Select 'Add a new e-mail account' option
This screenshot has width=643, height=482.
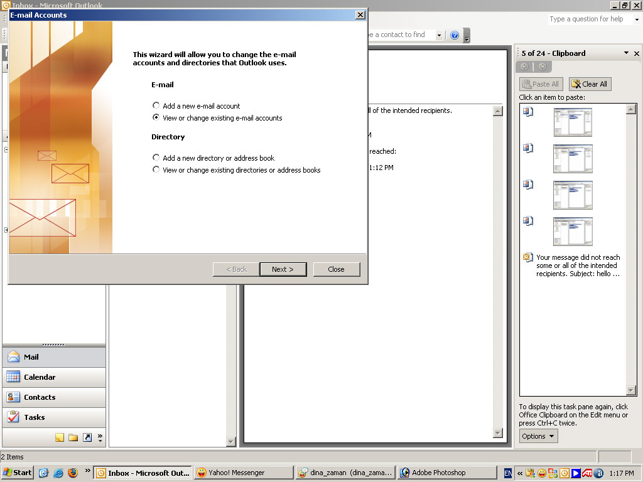156,105
